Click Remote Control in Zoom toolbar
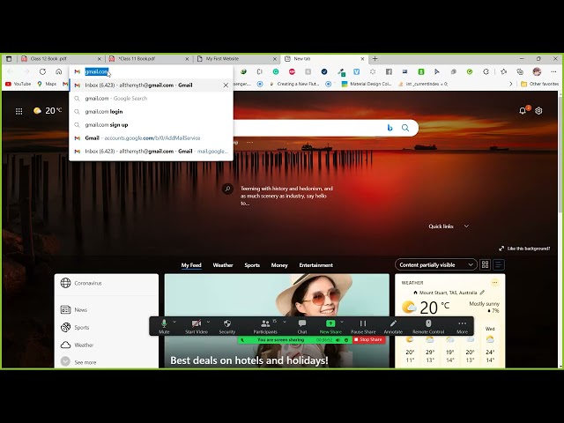The image size is (564, 423). point(428,326)
